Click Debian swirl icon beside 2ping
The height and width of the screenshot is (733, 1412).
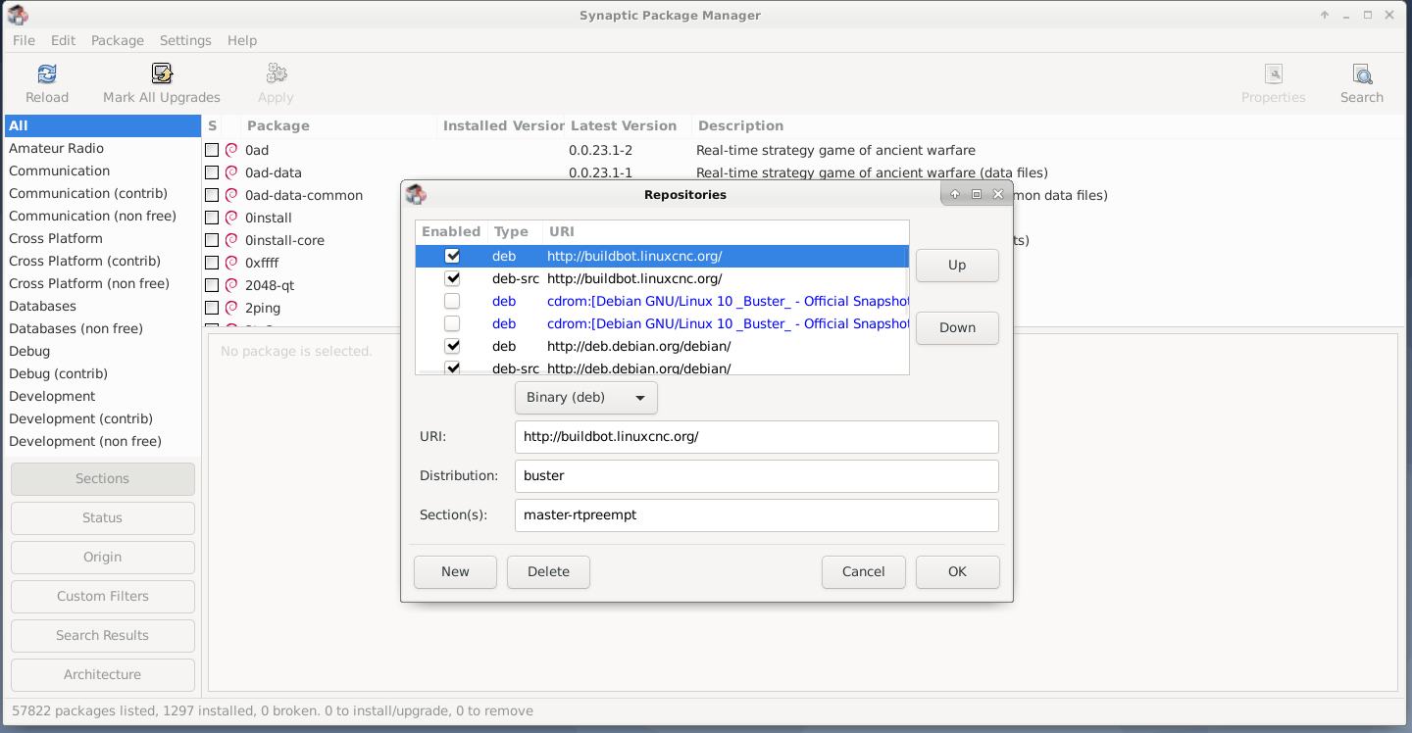(232, 308)
